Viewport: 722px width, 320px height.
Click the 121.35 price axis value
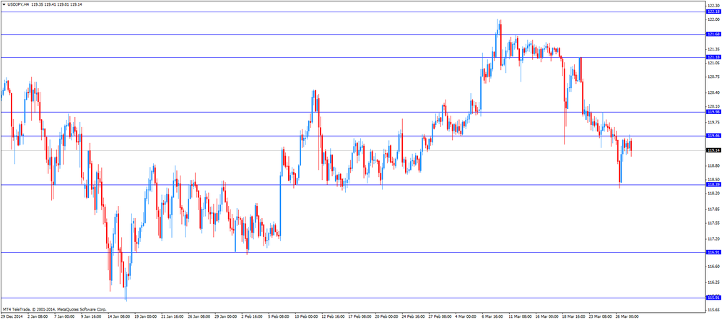tap(714, 49)
